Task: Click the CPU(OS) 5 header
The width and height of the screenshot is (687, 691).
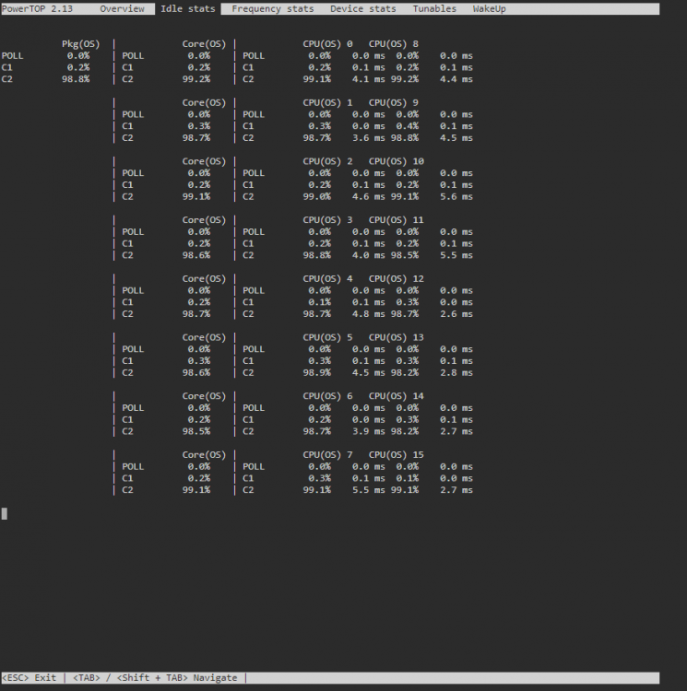Action: [327, 337]
